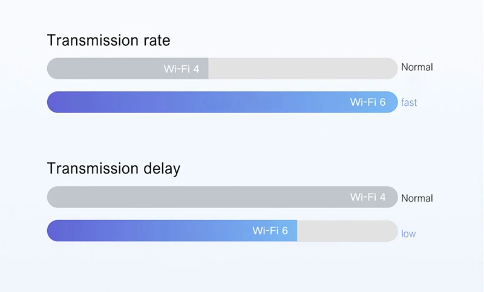Click the Normal label beside the Transmission rate bar
The image size is (484, 292).
coord(417,67)
